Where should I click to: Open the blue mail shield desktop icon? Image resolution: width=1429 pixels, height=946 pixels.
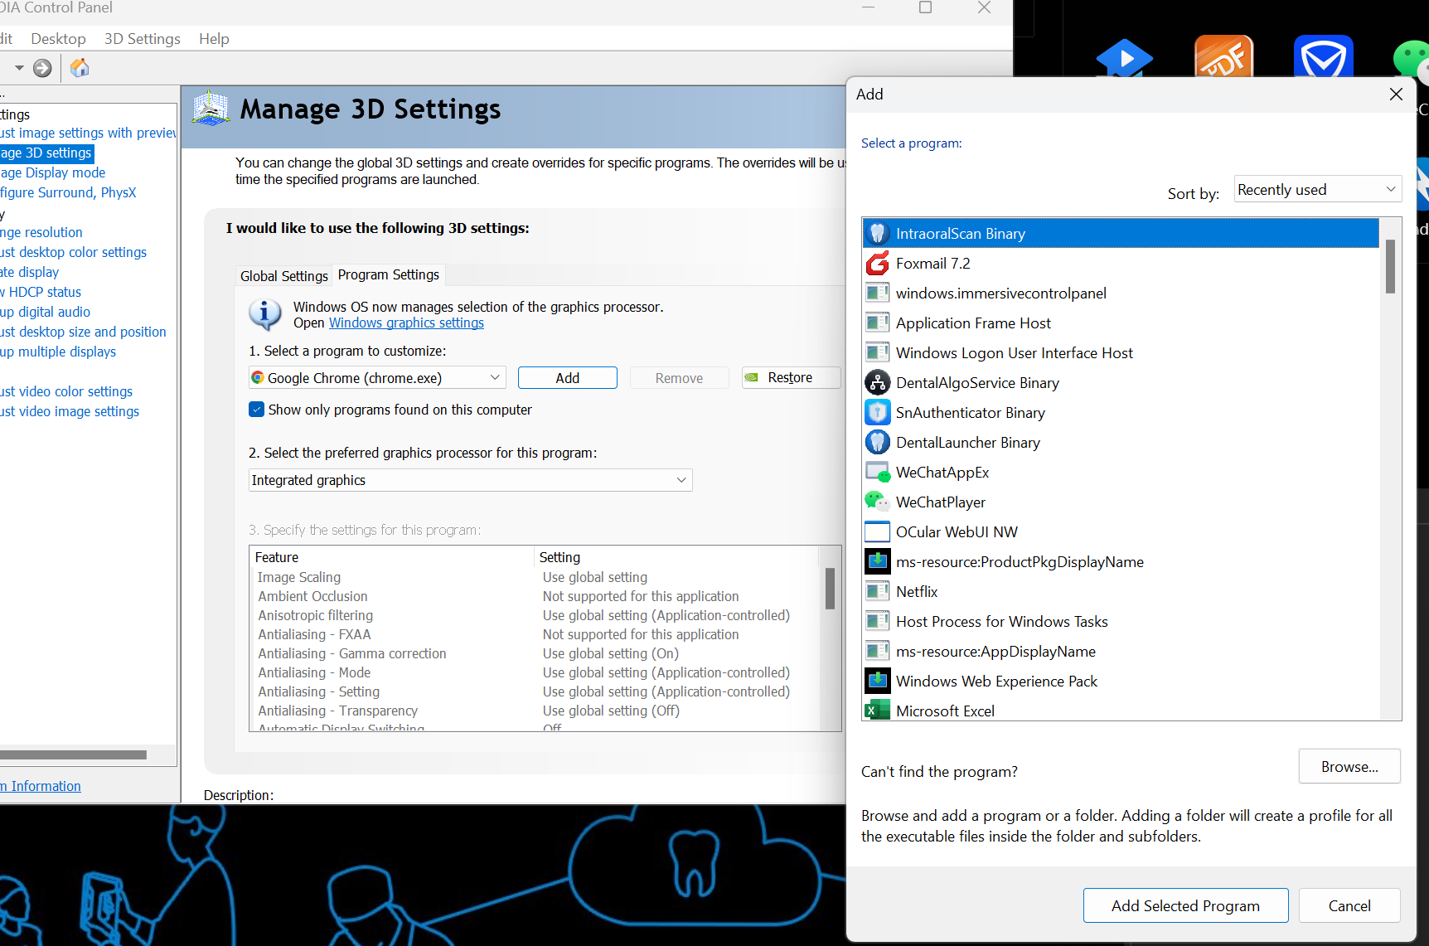[x=1324, y=56]
